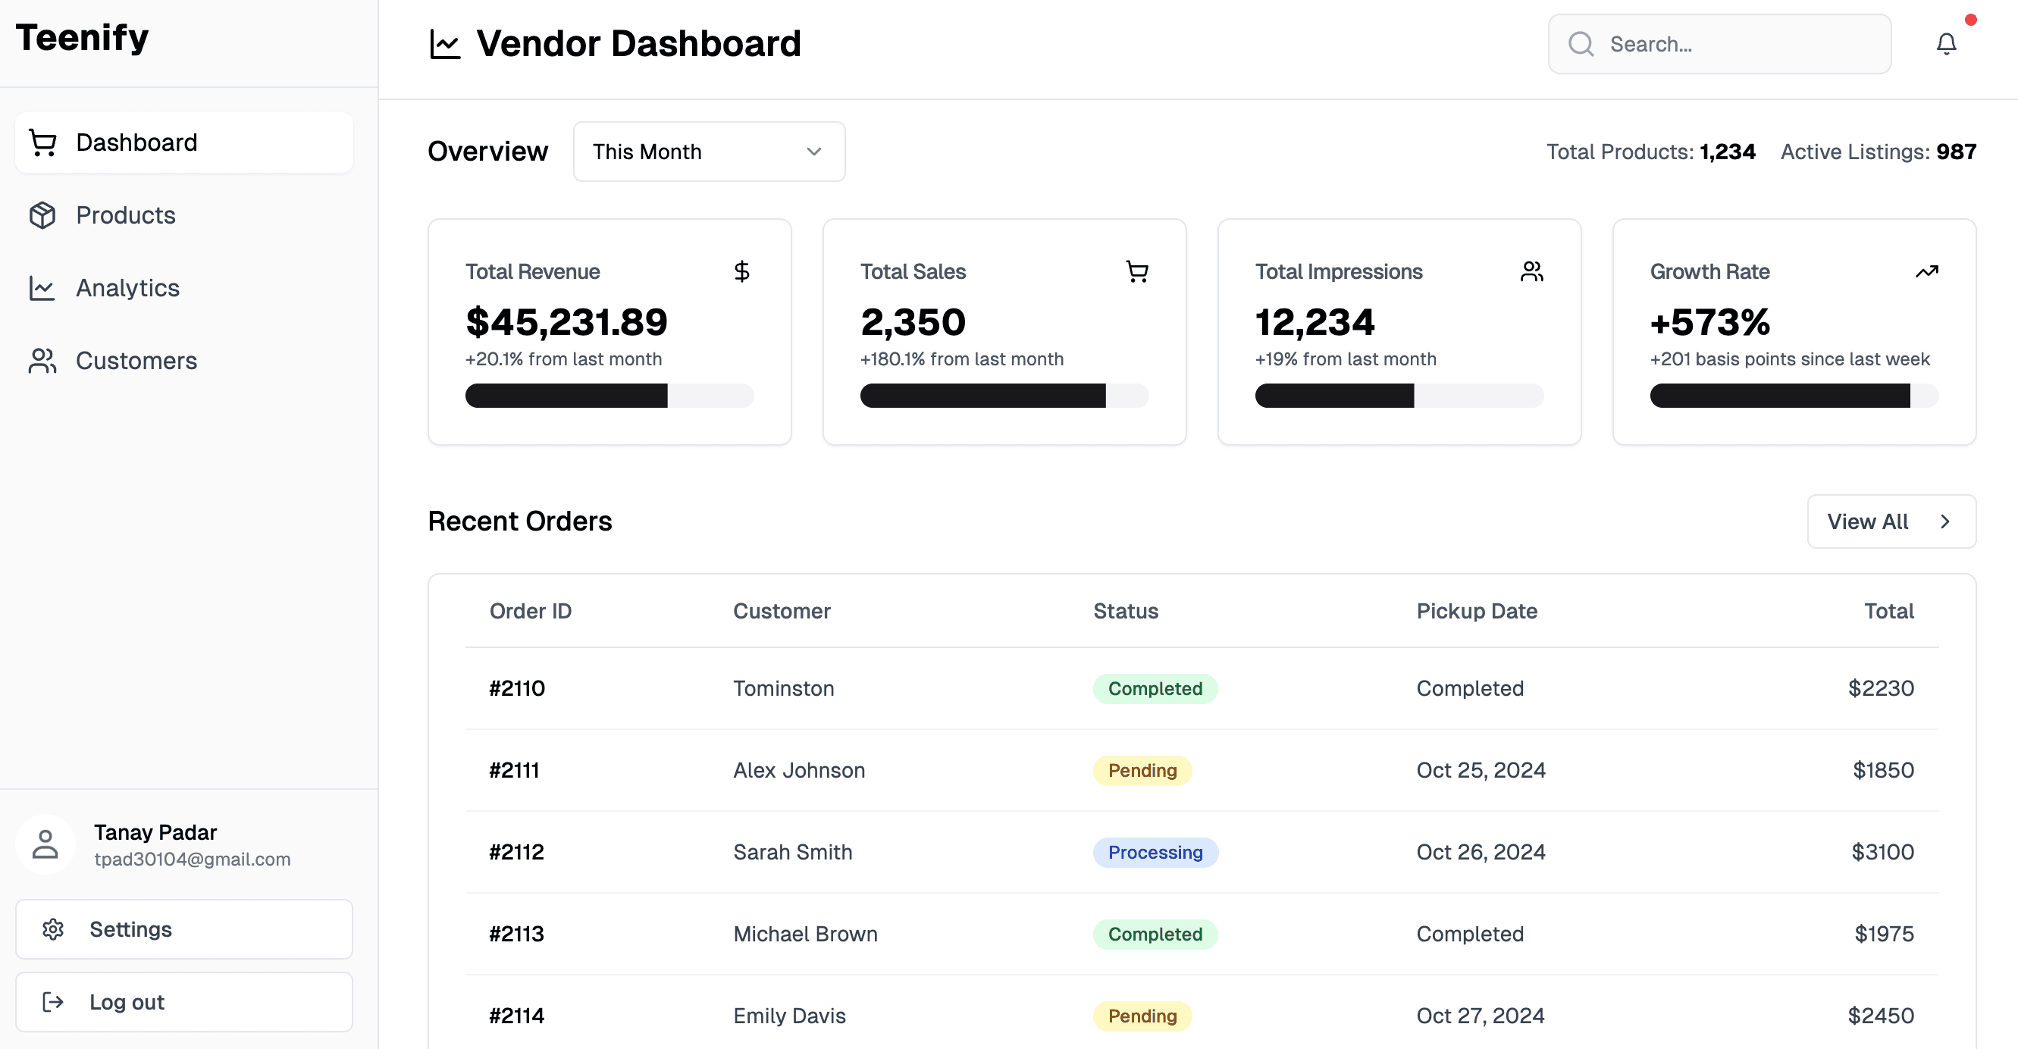Image resolution: width=2018 pixels, height=1049 pixels.
Task: Click Log out button
Action: coord(183,1001)
